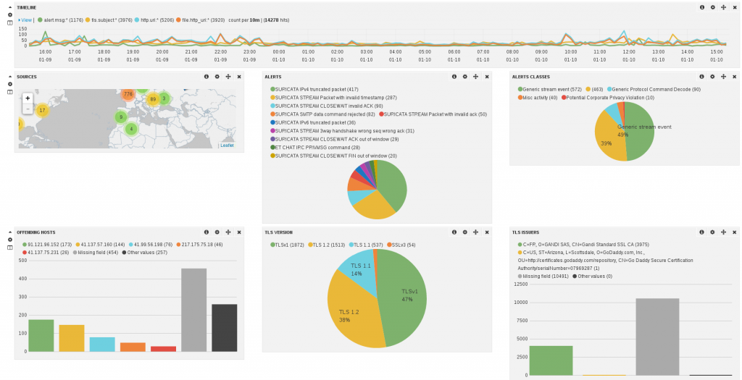742x380 pixels.
Task: Open Offending Hosts gear settings
Action: pos(217,232)
